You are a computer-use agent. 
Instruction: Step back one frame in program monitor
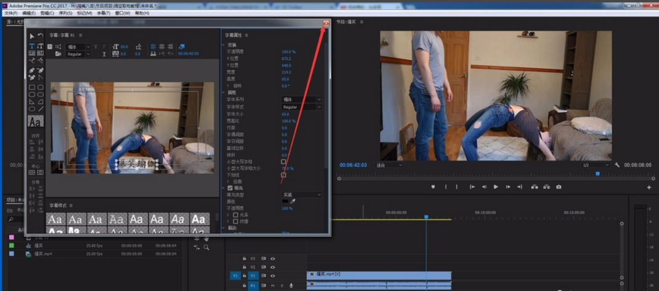tap(484, 187)
